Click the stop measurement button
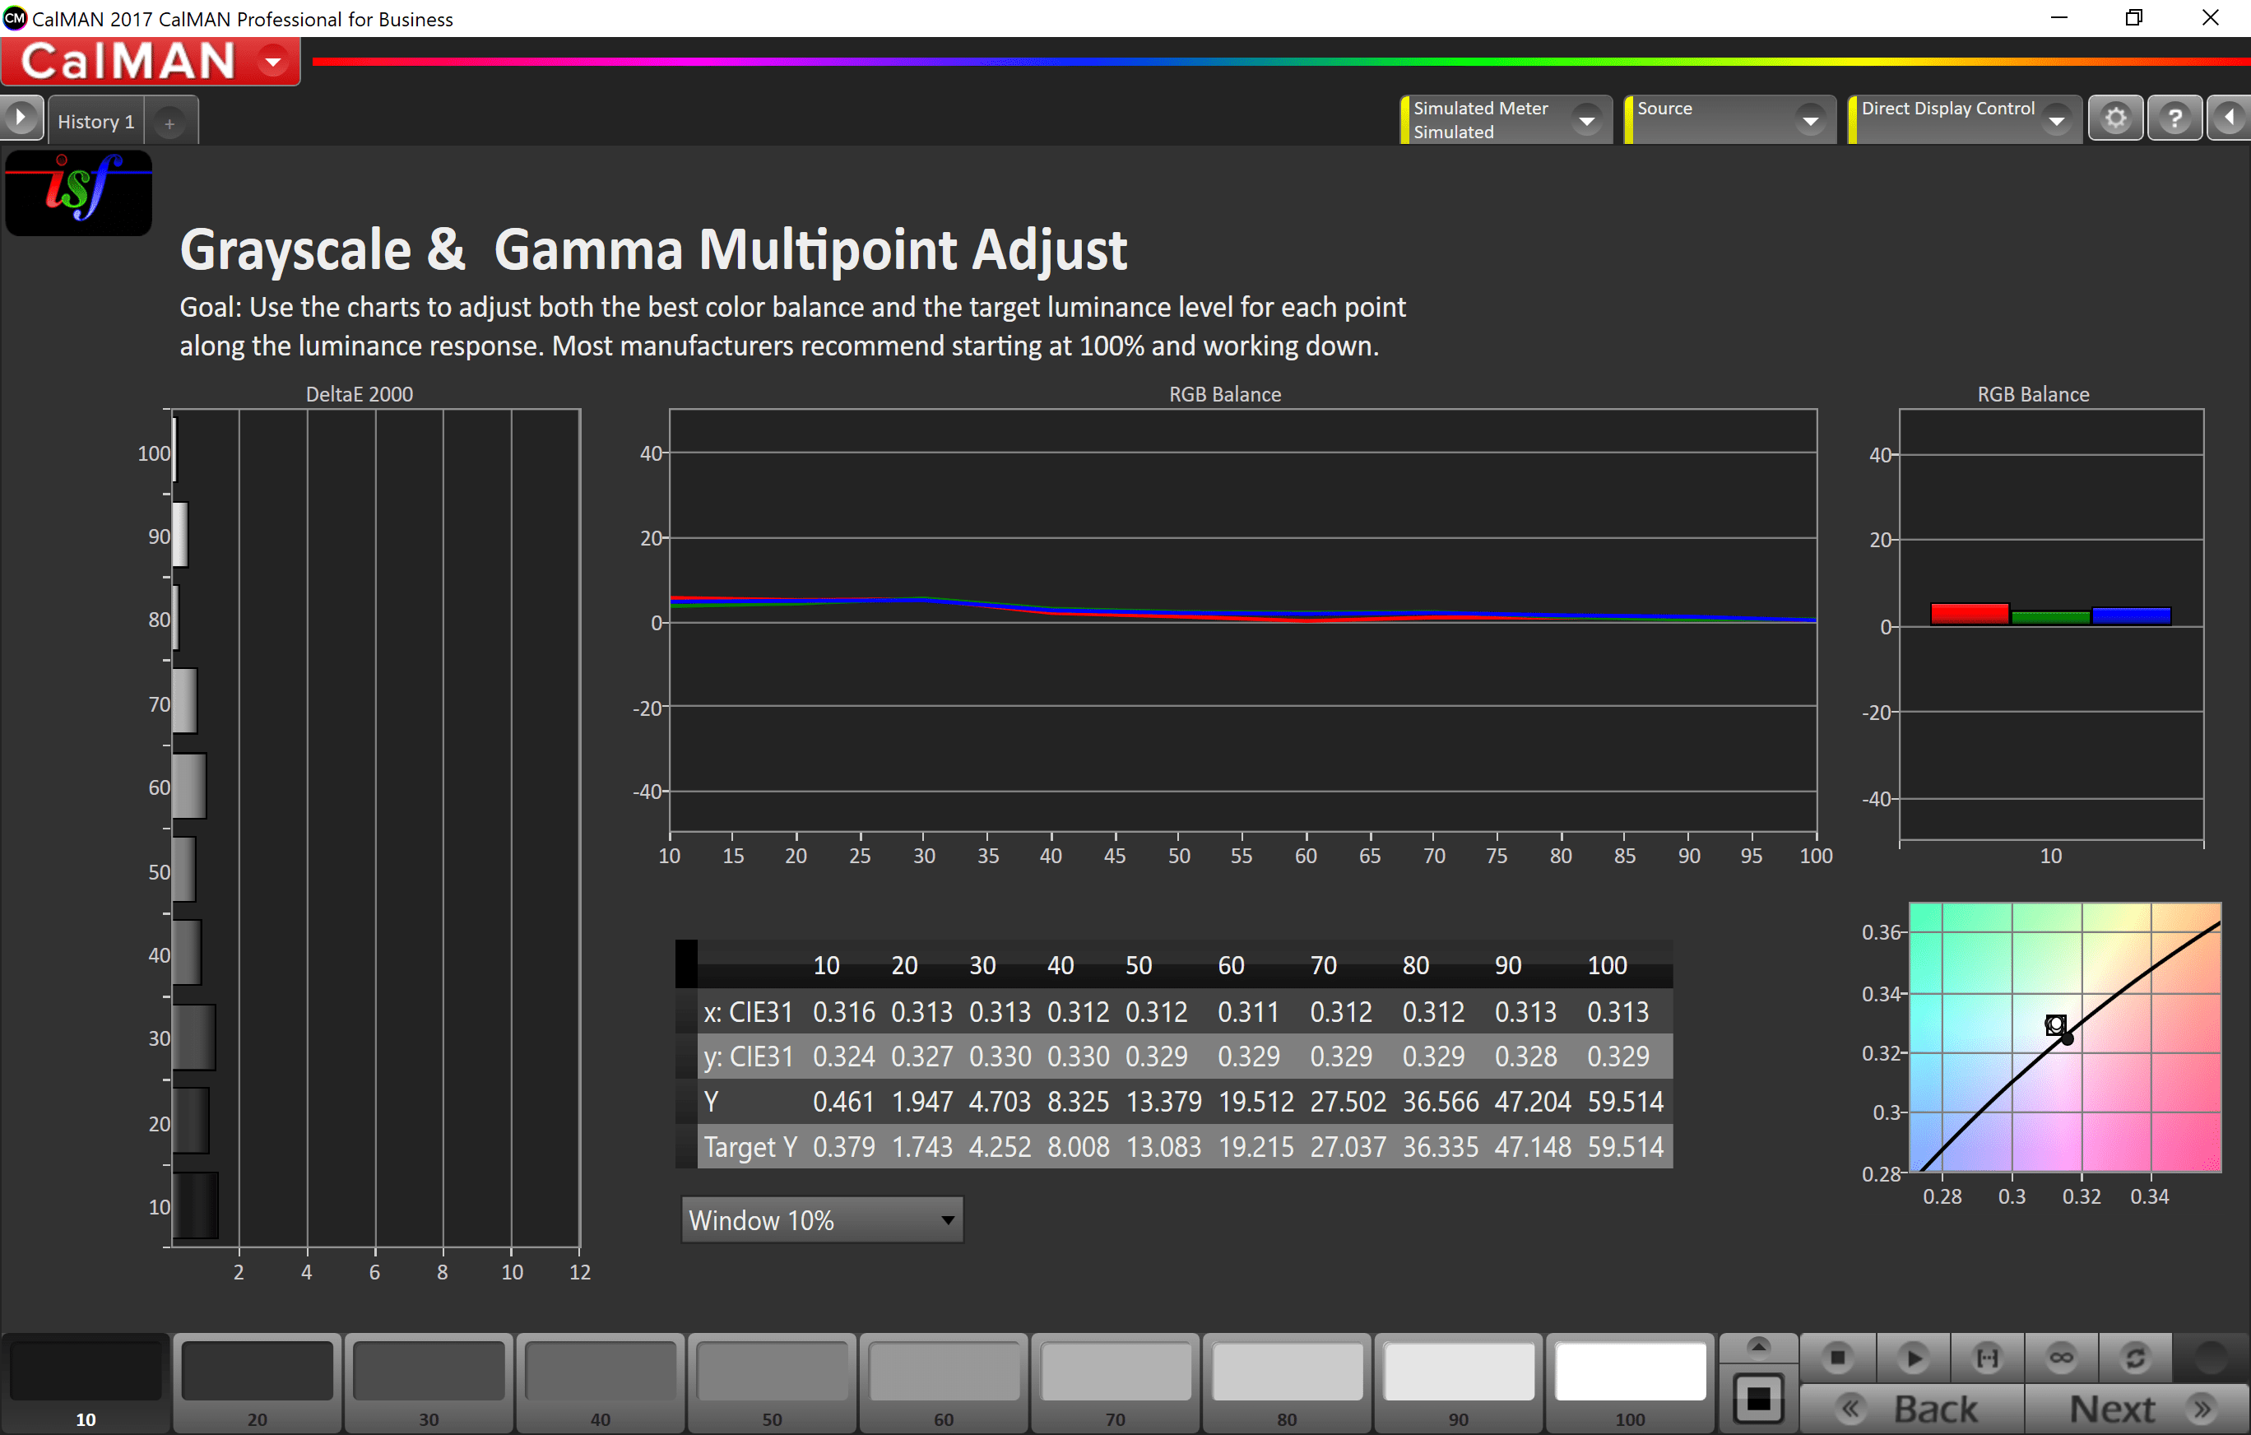The width and height of the screenshot is (2251, 1435). click(x=1837, y=1358)
